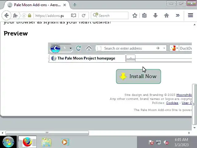Click the scroll left arrow

tap(2, 133)
